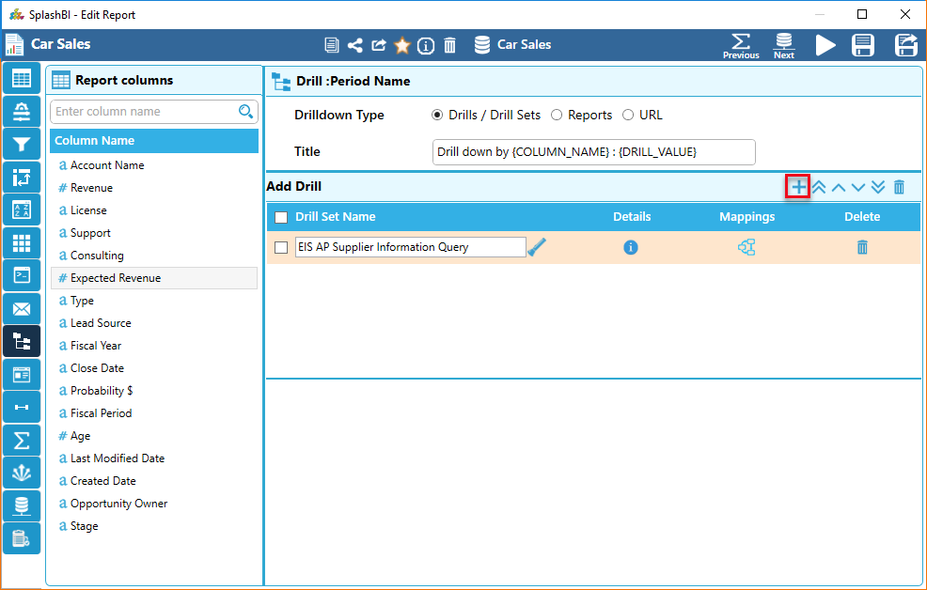Select Reports drilldown type radio

557,115
